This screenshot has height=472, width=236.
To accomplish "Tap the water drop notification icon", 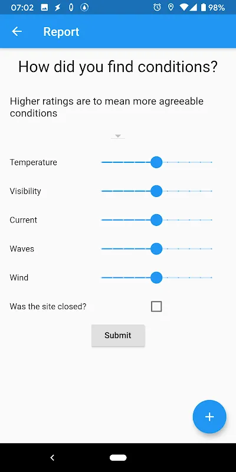I will 84,8.
